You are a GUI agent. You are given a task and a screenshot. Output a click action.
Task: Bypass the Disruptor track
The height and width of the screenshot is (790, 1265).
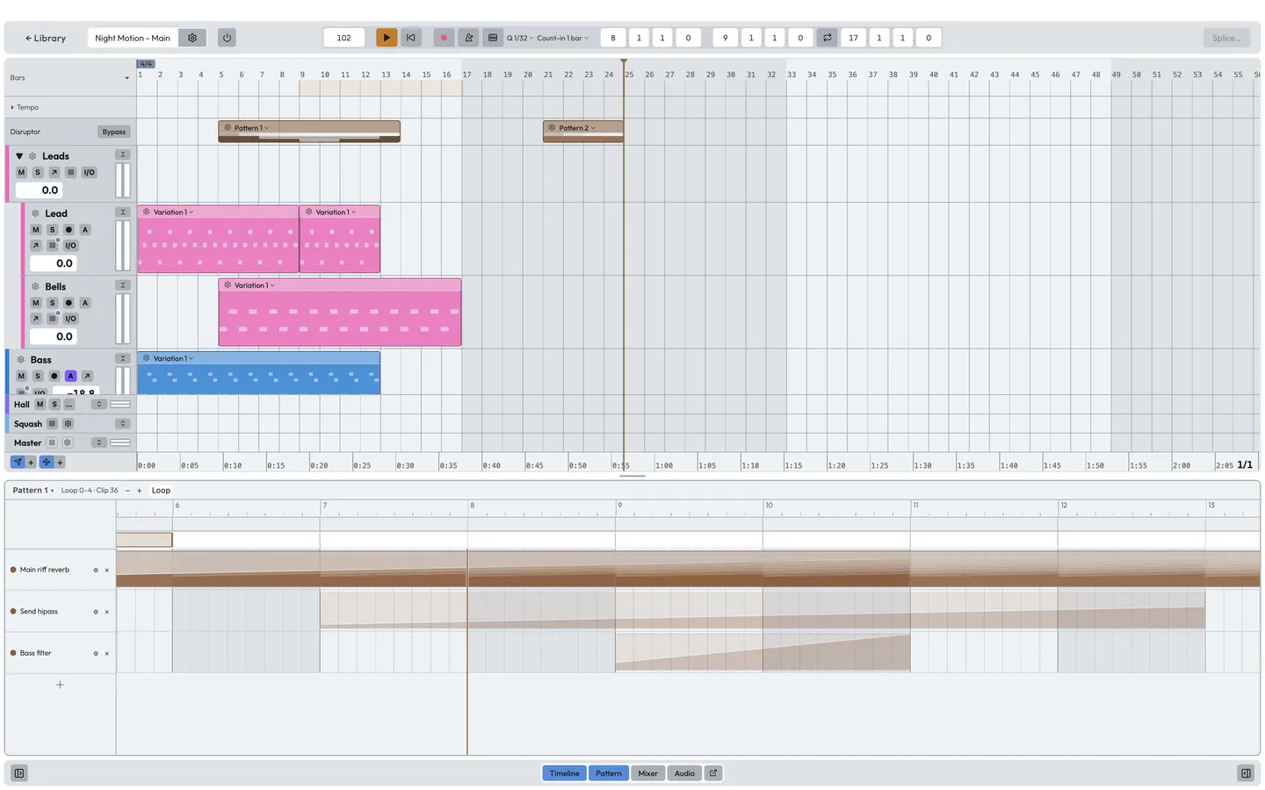point(114,132)
